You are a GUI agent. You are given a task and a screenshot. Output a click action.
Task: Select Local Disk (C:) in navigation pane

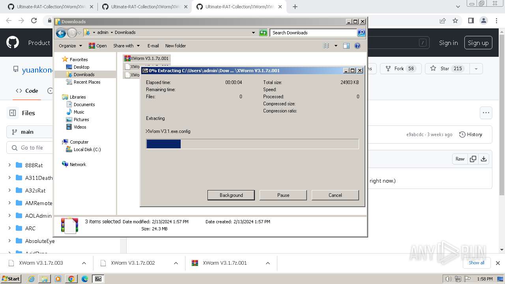click(x=87, y=149)
